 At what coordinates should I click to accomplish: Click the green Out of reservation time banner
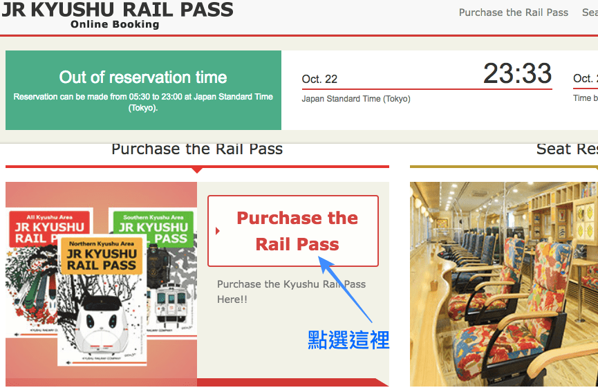click(143, 90)
